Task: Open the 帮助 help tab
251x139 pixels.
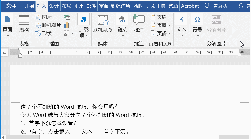Action: (173, 6)
